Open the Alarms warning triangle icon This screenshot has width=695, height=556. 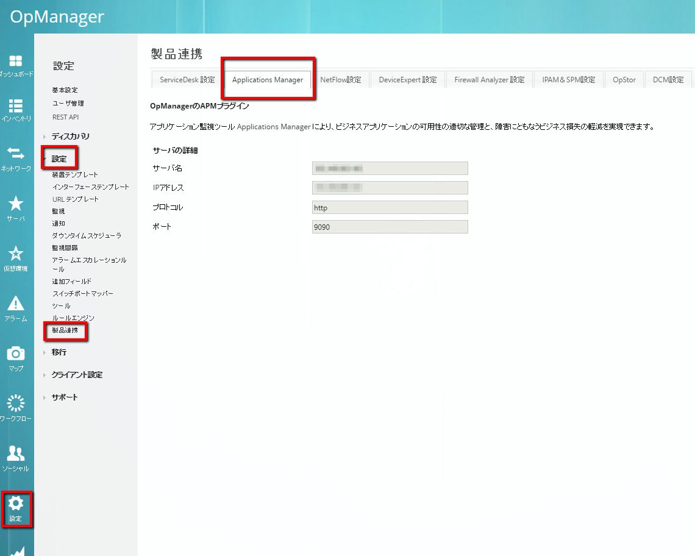coord(15,303)
